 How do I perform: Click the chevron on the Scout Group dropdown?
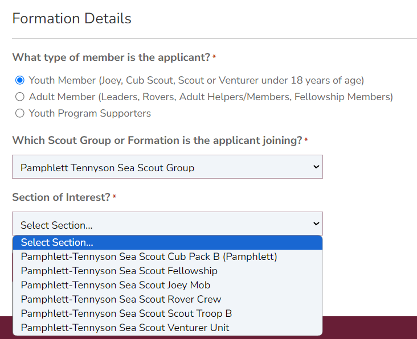click(316, 167)
